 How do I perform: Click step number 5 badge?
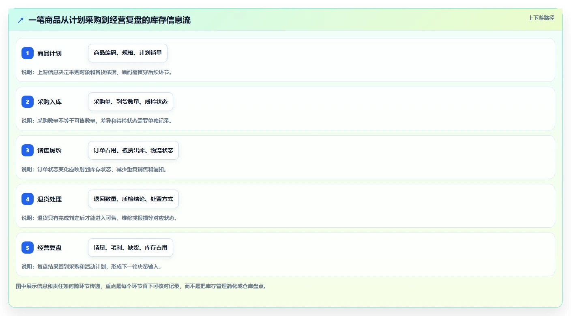28,248
